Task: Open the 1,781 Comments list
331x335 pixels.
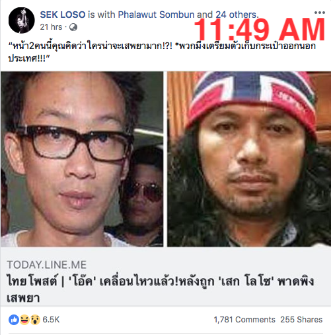Action: [244, 320]
